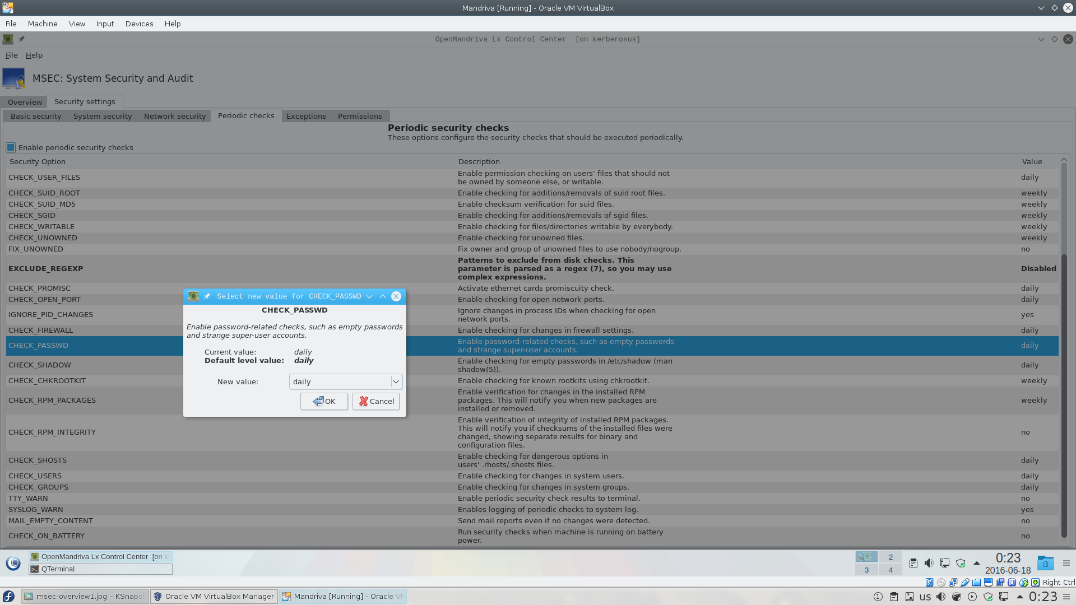Open the Control Center Help menu

pos(34,55)
